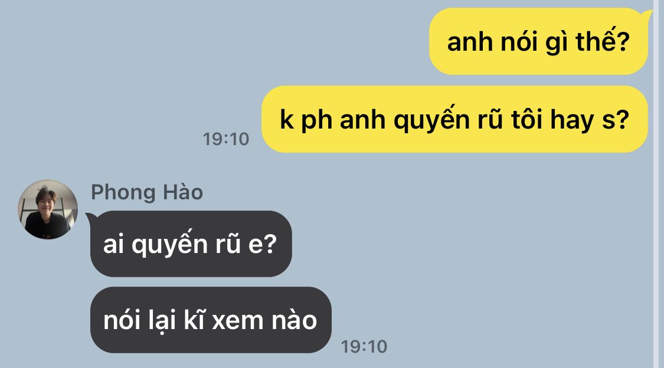Image resolution: width=664 pixels, height=368 pixels.
Task: Click the 19:10 timestamp beside the yellow message
Action: [226, 139]
